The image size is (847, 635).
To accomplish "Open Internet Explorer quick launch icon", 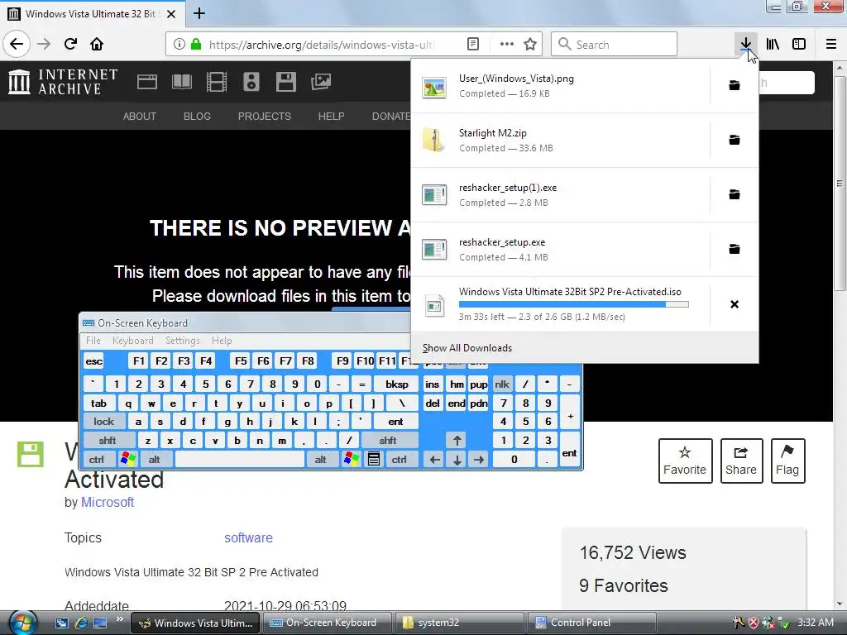I will point(81,623).
